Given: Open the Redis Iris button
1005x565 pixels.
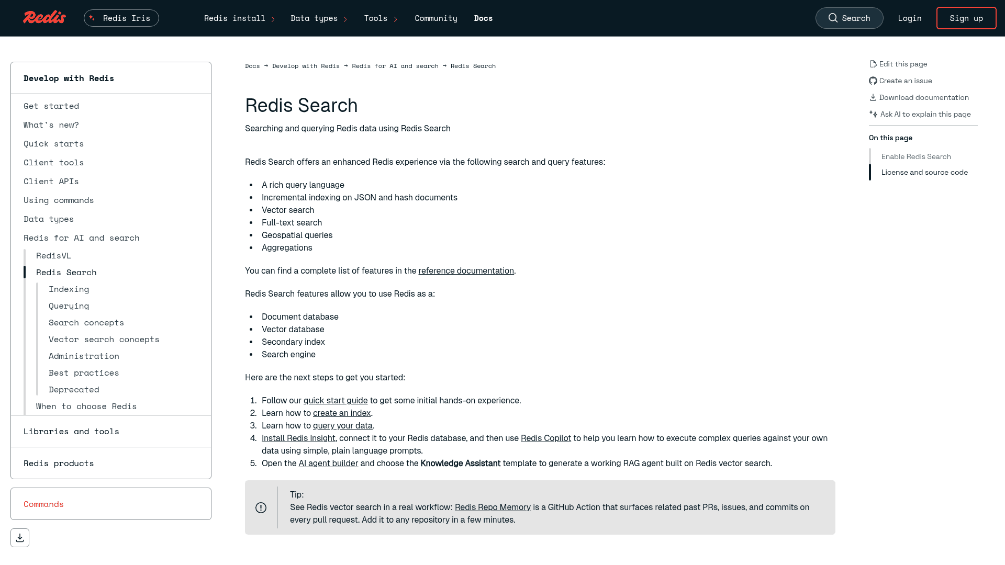Looking at the screenshot, I should [121, 18].
